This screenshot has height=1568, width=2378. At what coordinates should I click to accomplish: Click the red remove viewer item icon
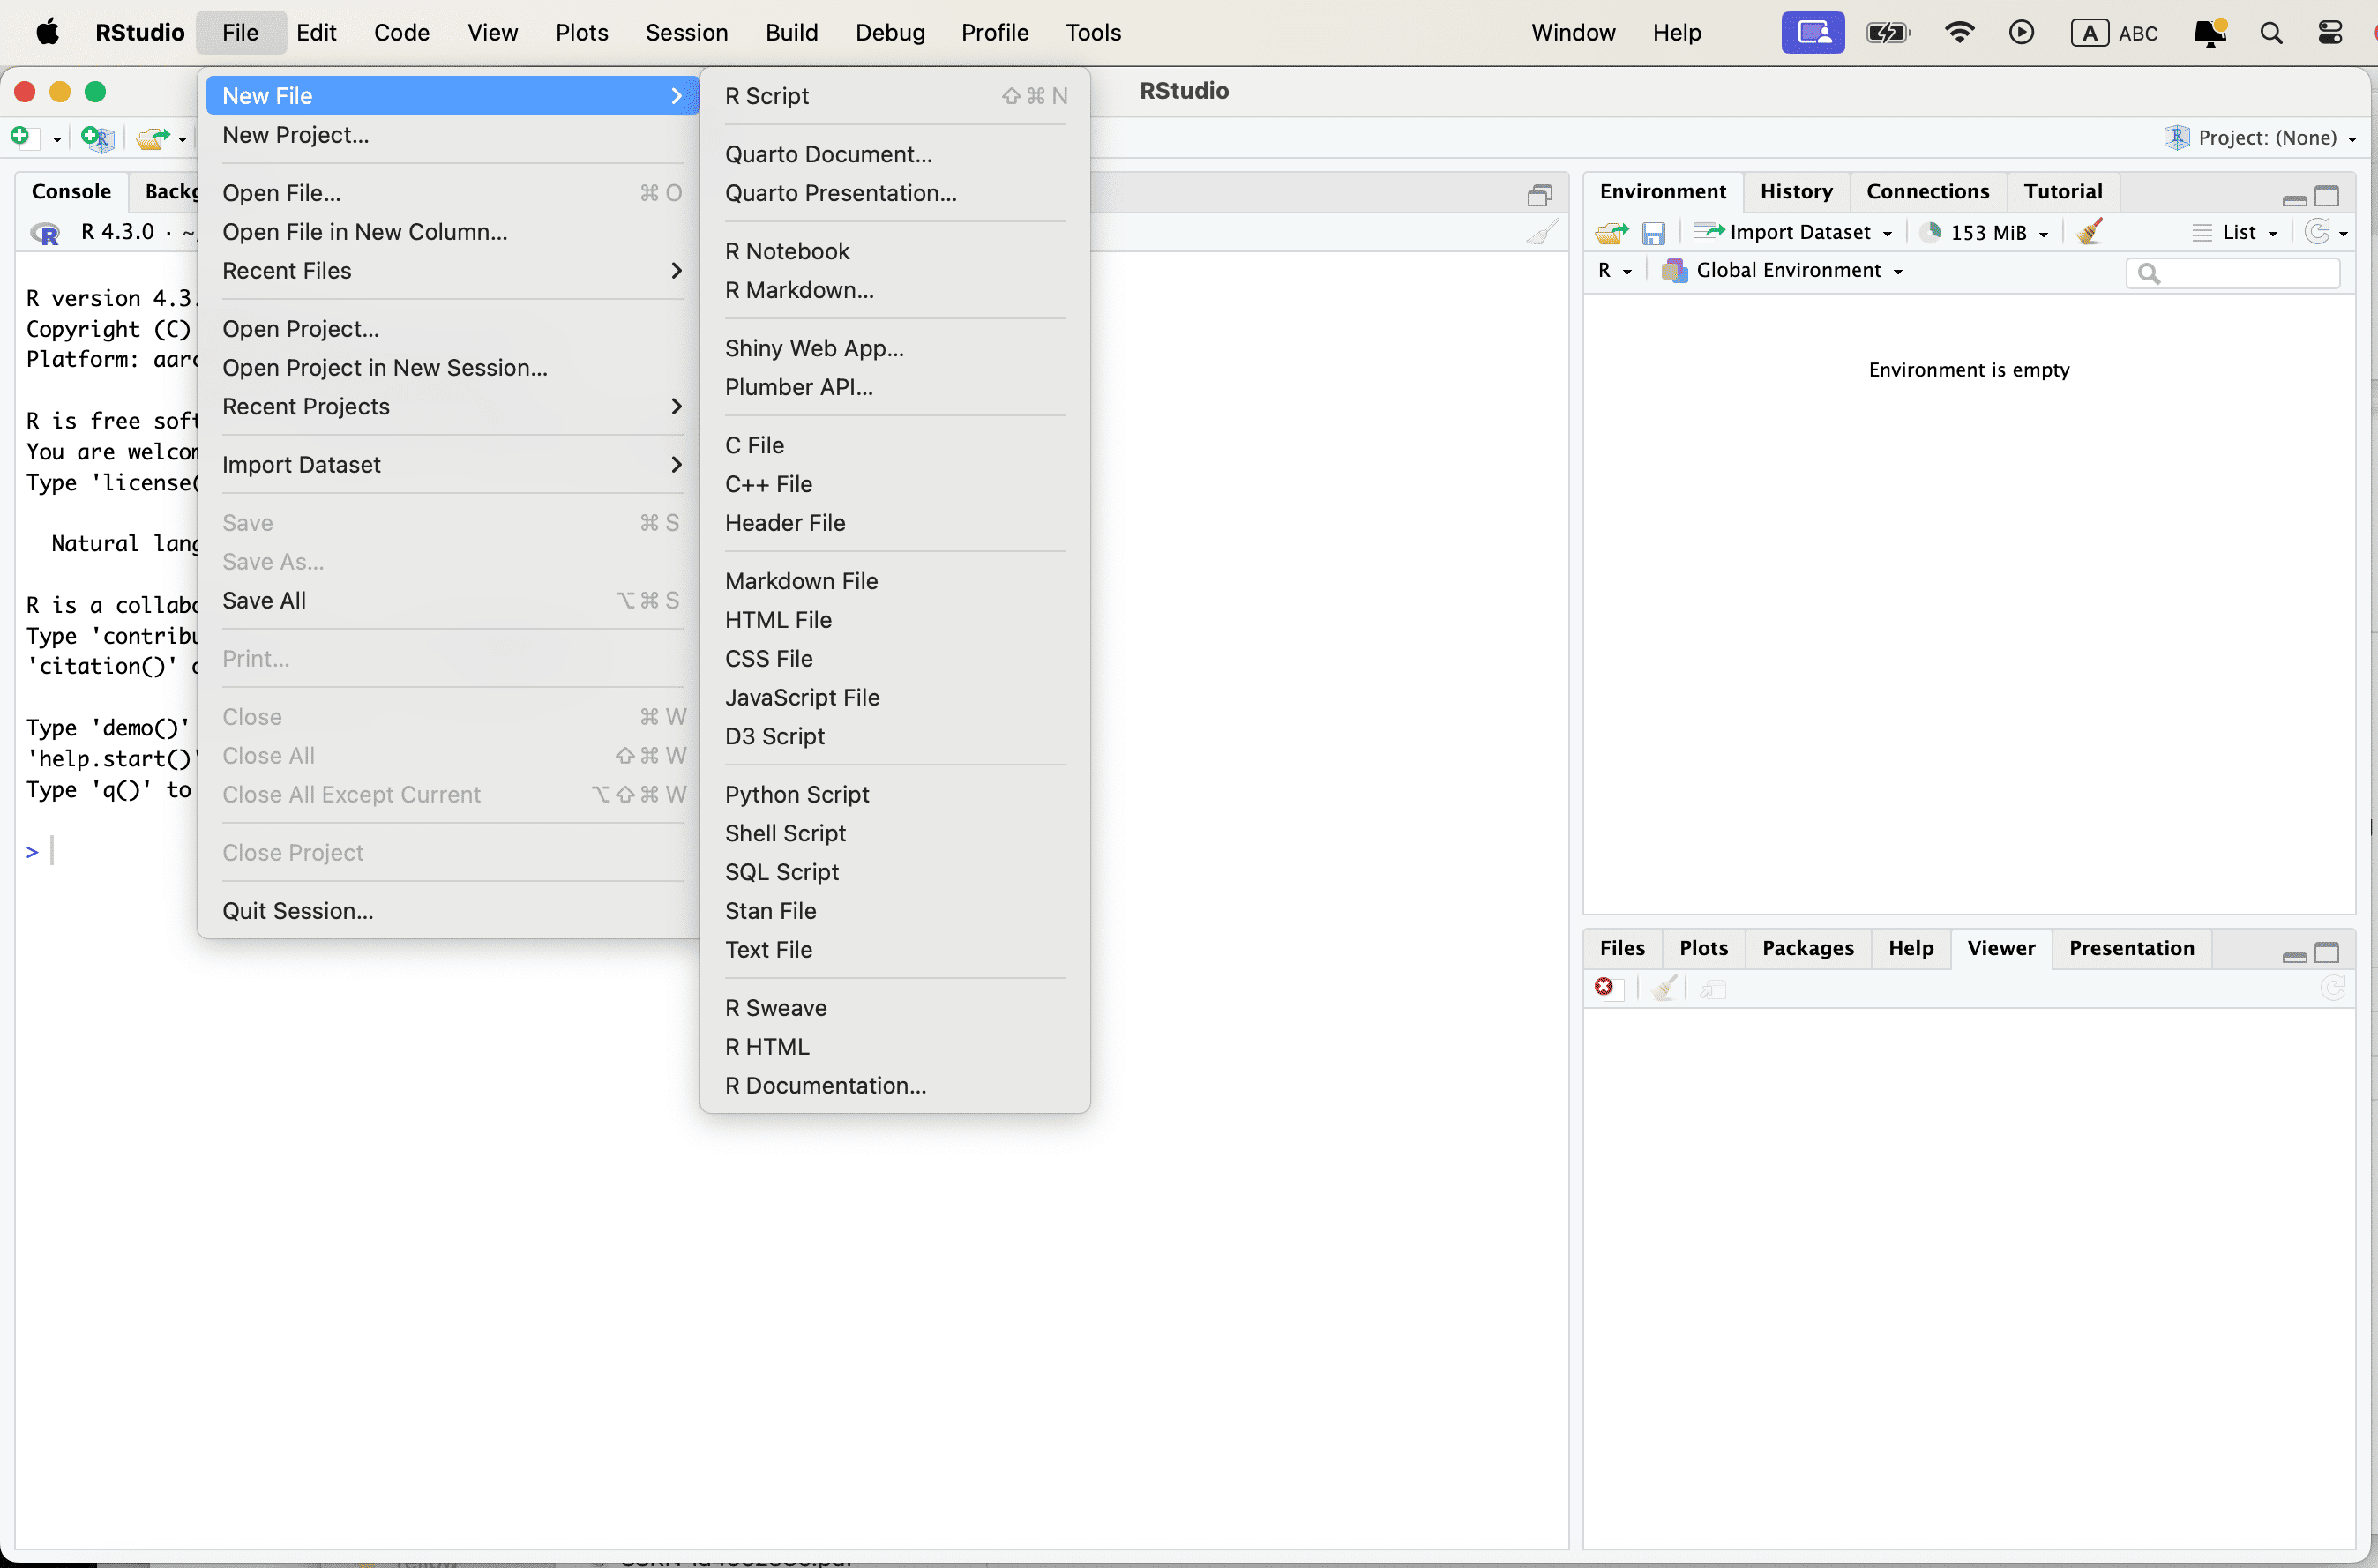[1604, 988]
